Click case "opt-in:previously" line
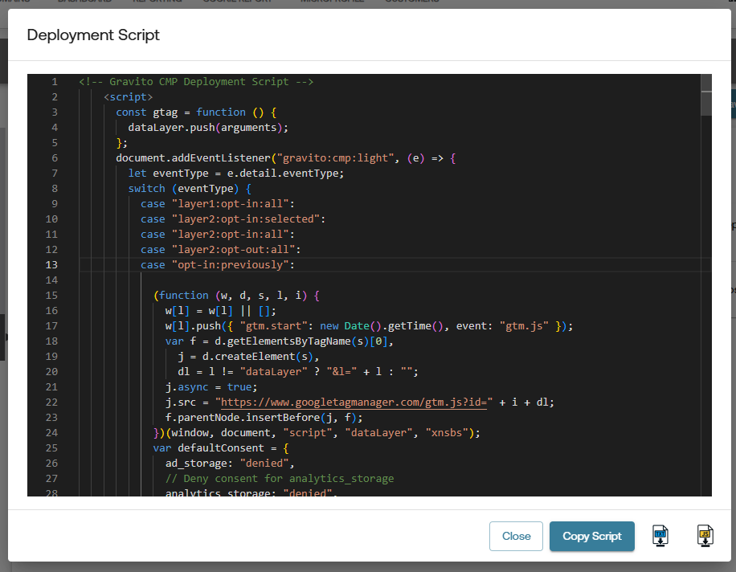This screenshot has width=736, height=572. tap(217, 264)
